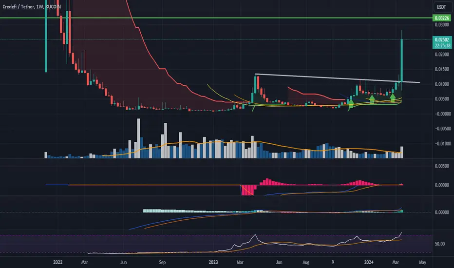Click the tallest volume bar in mid-2022
454x268 pixels.
138,138
